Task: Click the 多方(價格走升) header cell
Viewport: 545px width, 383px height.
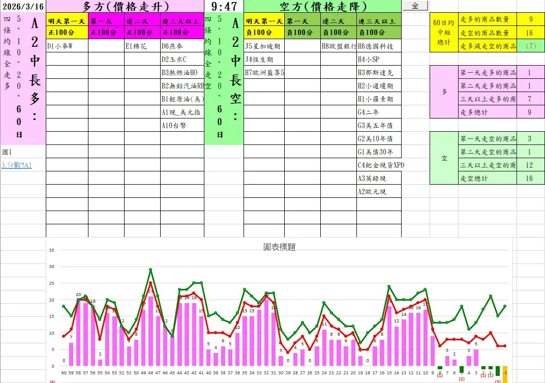Action: [125, 6]
